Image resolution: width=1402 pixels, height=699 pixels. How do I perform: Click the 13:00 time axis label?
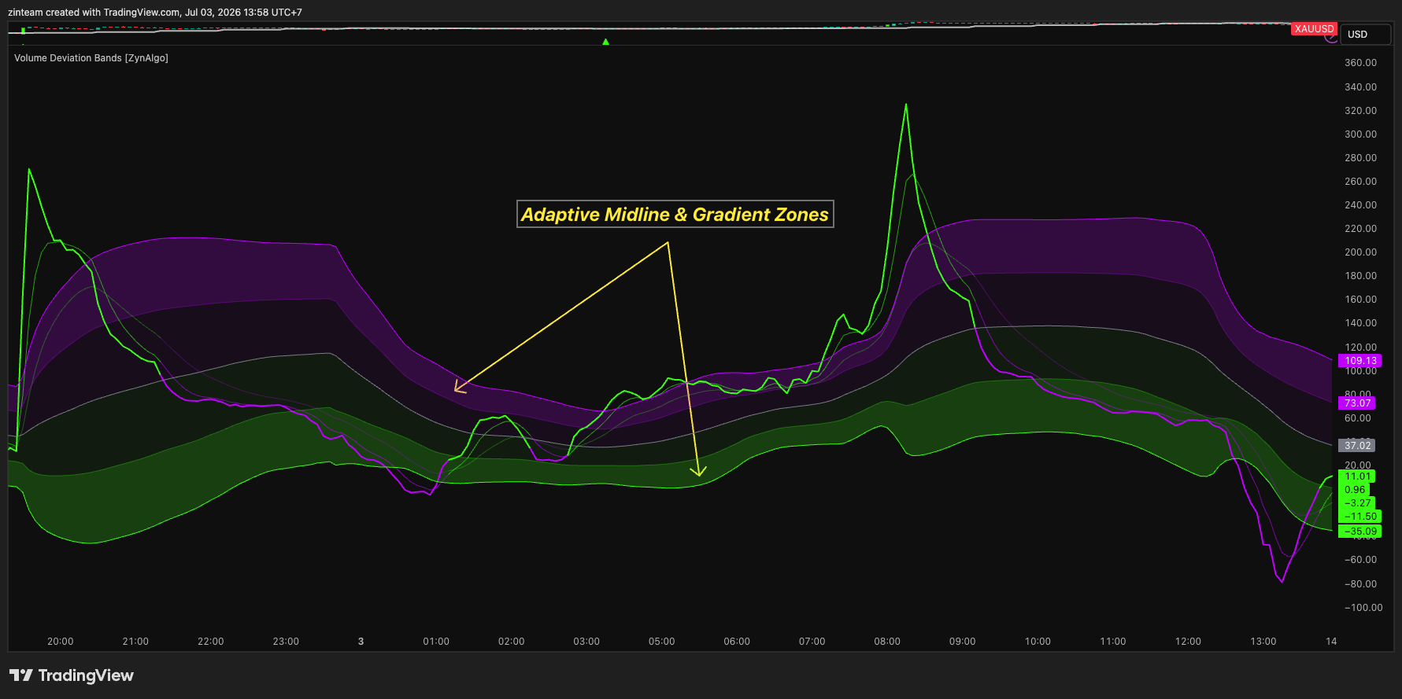(x=1263, y=642)
